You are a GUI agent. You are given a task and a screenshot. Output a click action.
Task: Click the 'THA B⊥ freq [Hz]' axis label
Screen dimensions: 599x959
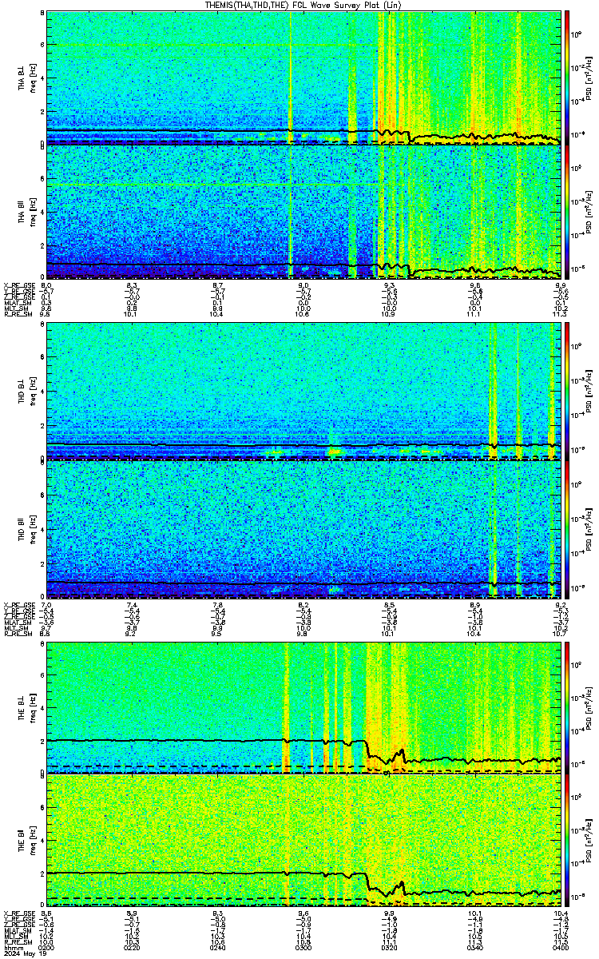click(x=26, y=78)
